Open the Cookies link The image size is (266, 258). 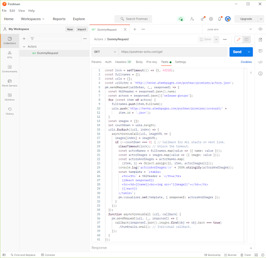[x=246, y=62]
